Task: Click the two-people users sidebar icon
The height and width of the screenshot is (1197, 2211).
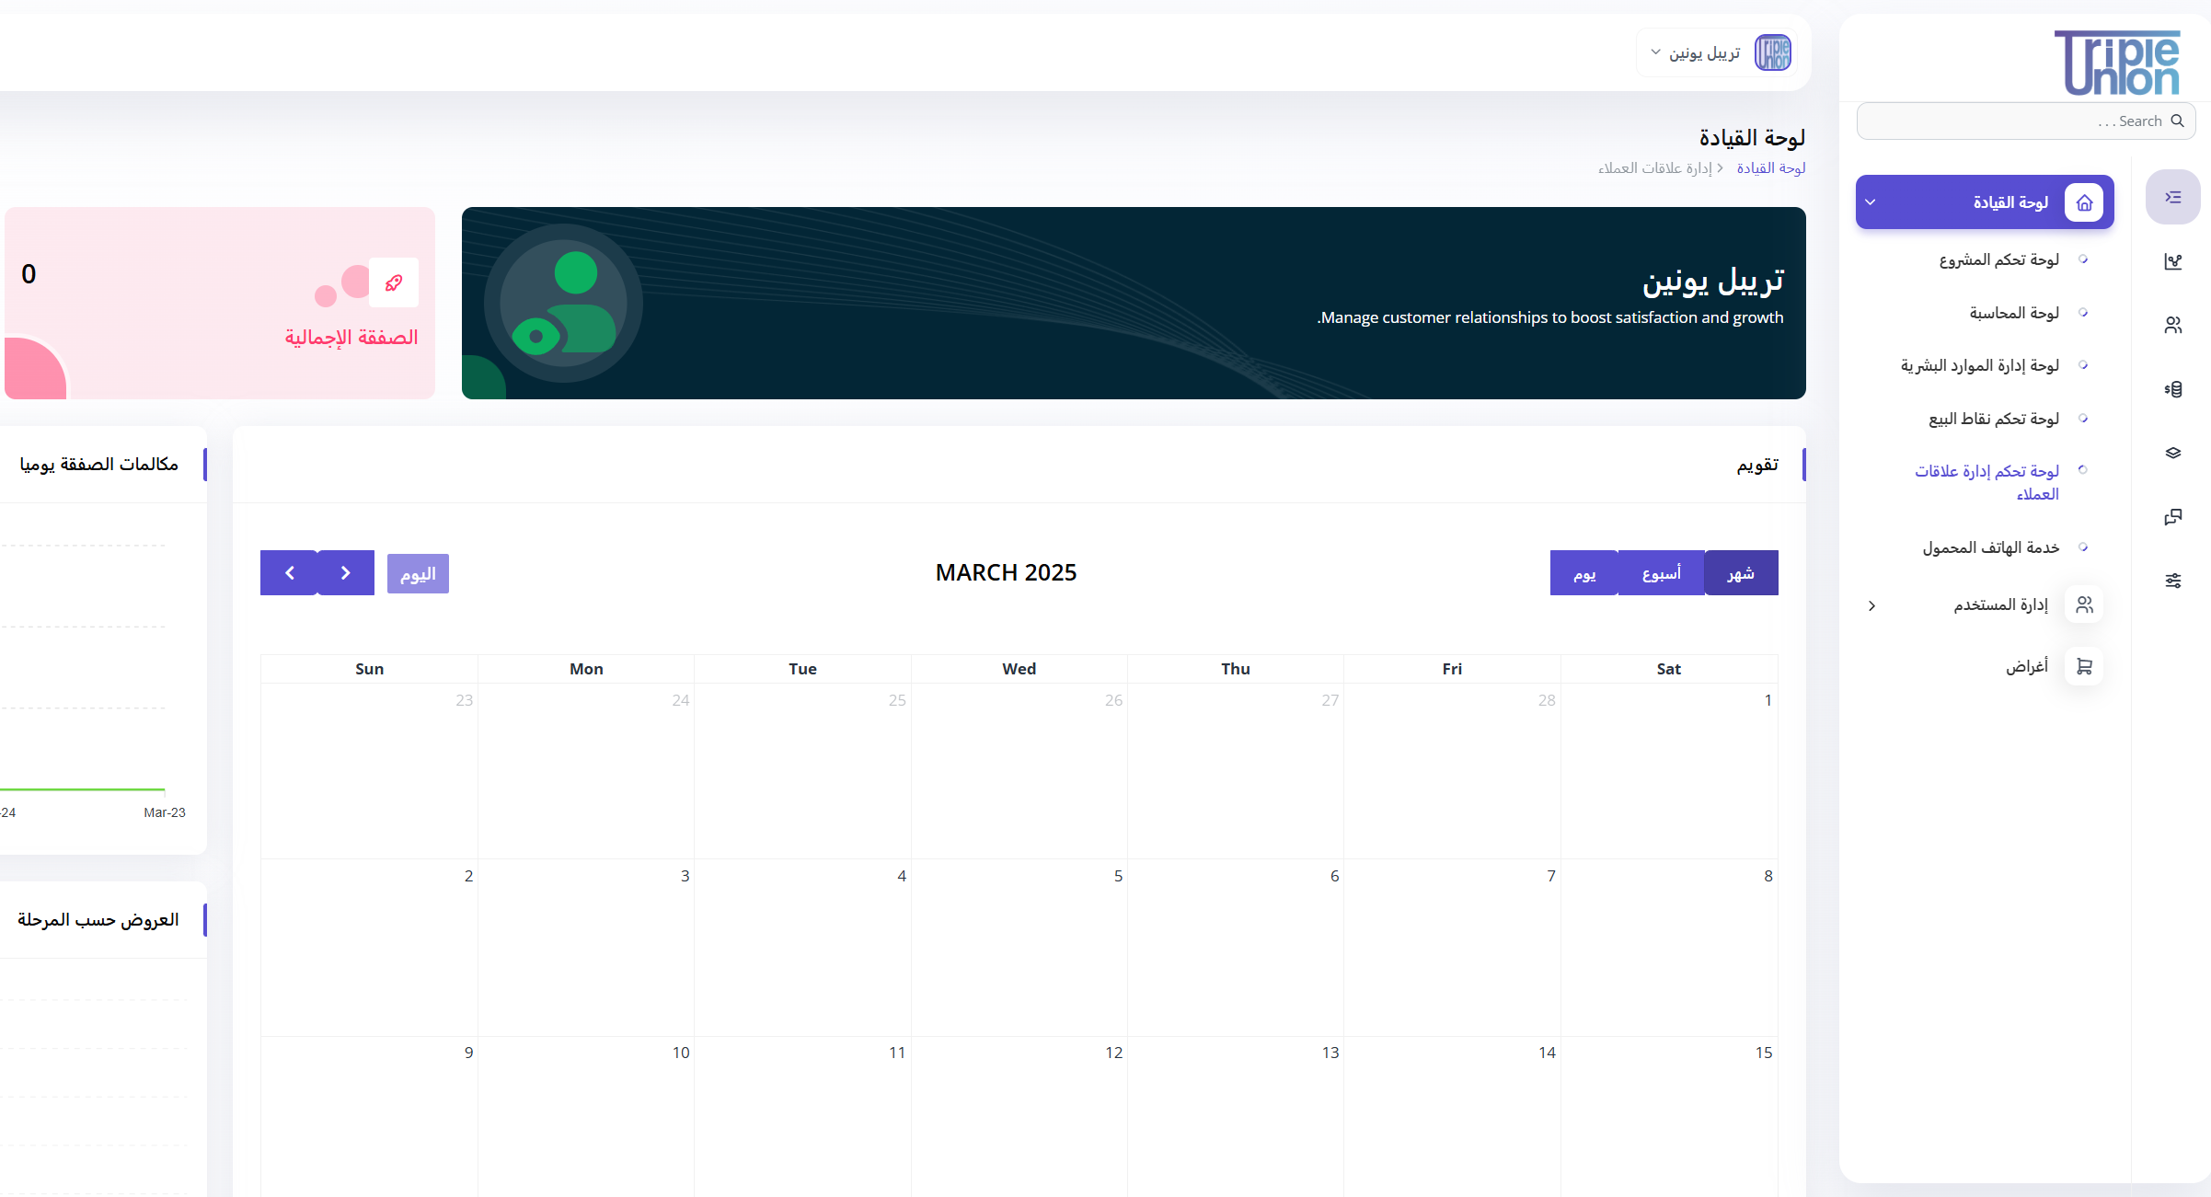Action: (2172, 325)
